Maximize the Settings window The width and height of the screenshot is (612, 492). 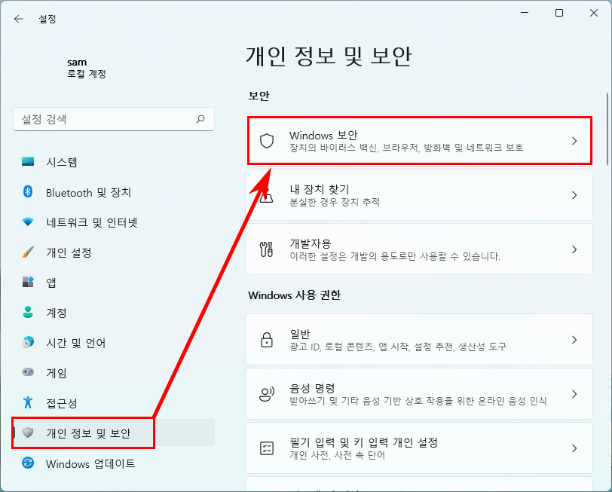coord(559,13)
